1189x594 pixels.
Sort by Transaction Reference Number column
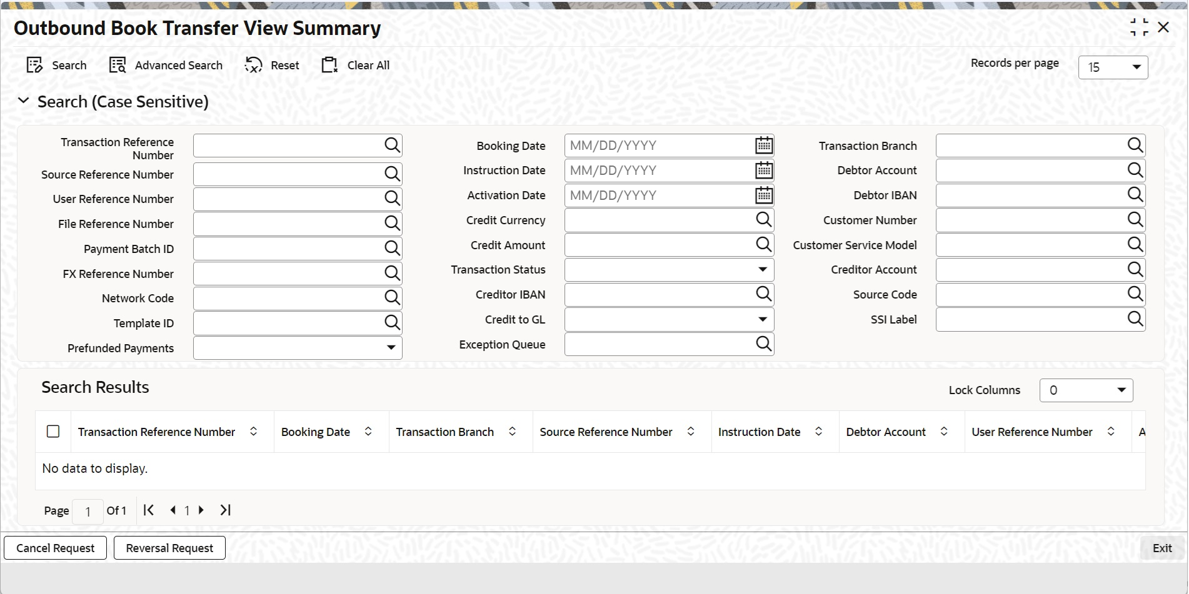tap(253, 432)
